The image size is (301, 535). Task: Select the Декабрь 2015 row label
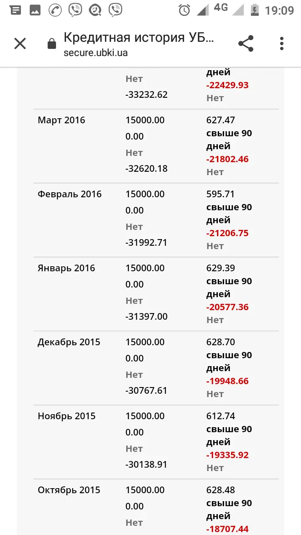coord(69,342)
